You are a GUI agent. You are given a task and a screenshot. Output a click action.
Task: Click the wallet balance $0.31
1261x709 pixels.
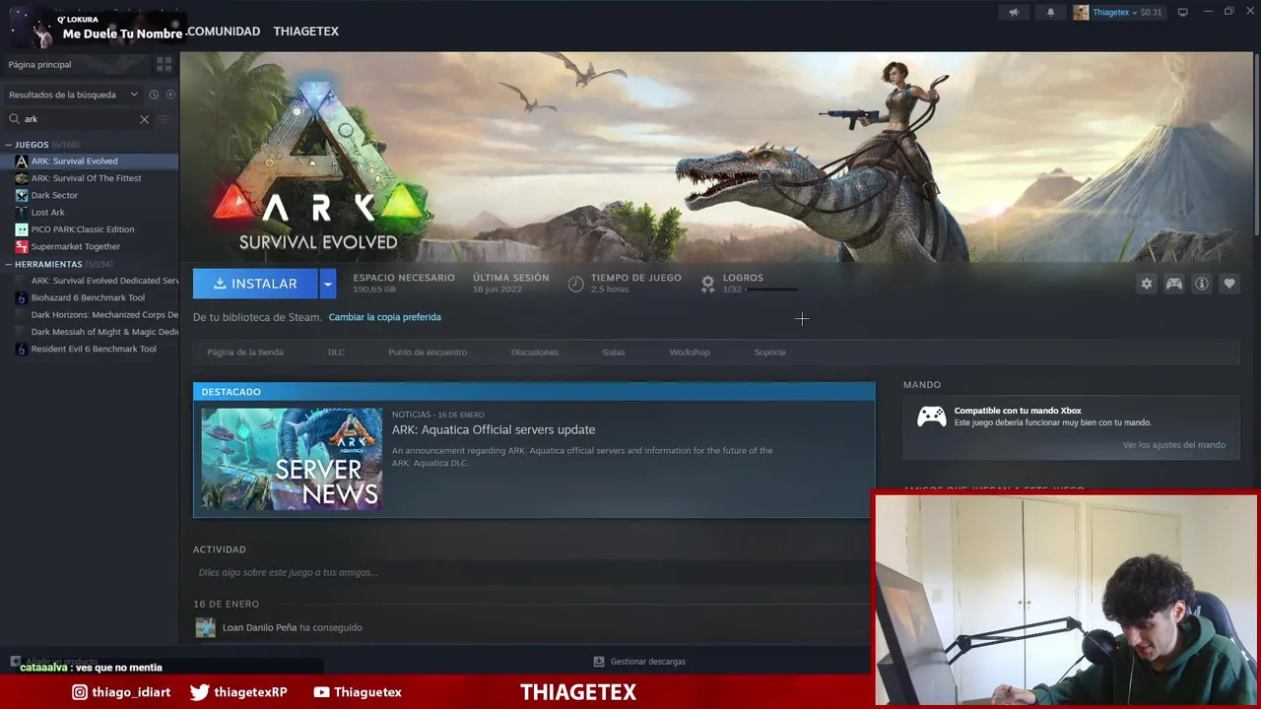coord(1151,12)
